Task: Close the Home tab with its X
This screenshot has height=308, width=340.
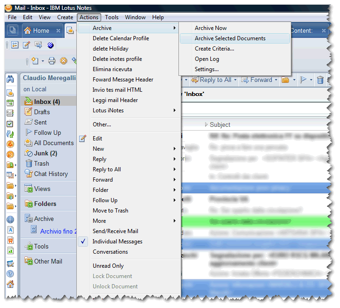Action: coord(58,30)
